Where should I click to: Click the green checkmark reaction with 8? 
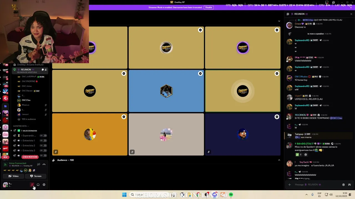[x=299, y=155]
